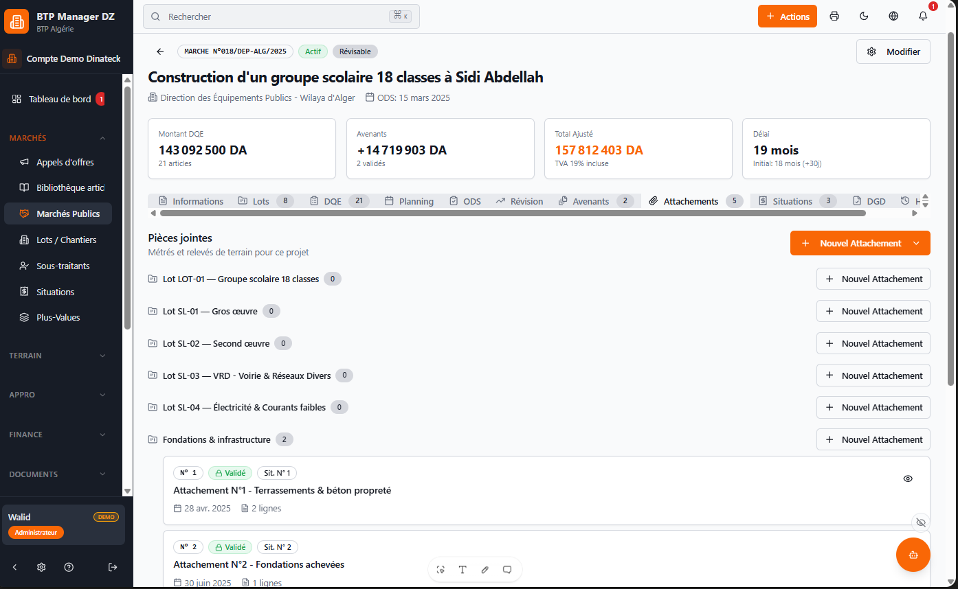Image resolution: width=958 pixels, height=589 pixels.
Task: Switch to the Révision tab
Action: click(519, 201)
